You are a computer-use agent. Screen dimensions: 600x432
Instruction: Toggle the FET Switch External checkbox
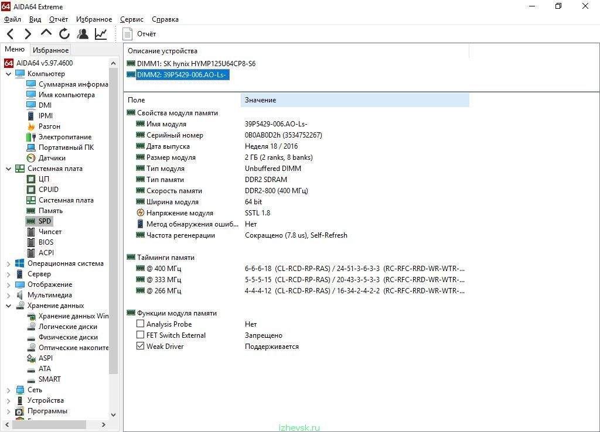pos(141,335)
